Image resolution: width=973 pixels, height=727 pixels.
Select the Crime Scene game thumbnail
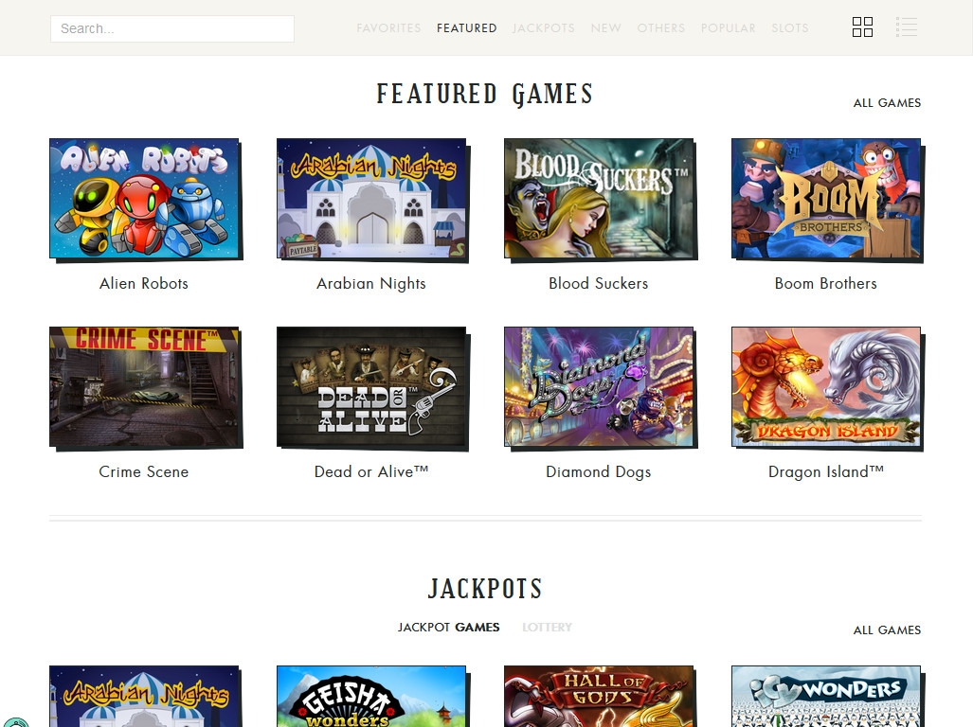[144, 387]
